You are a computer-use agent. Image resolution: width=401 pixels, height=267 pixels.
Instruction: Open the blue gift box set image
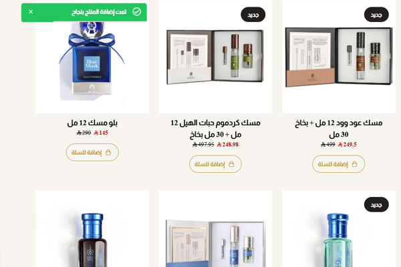pyautogui.click(x=215, y=229)
